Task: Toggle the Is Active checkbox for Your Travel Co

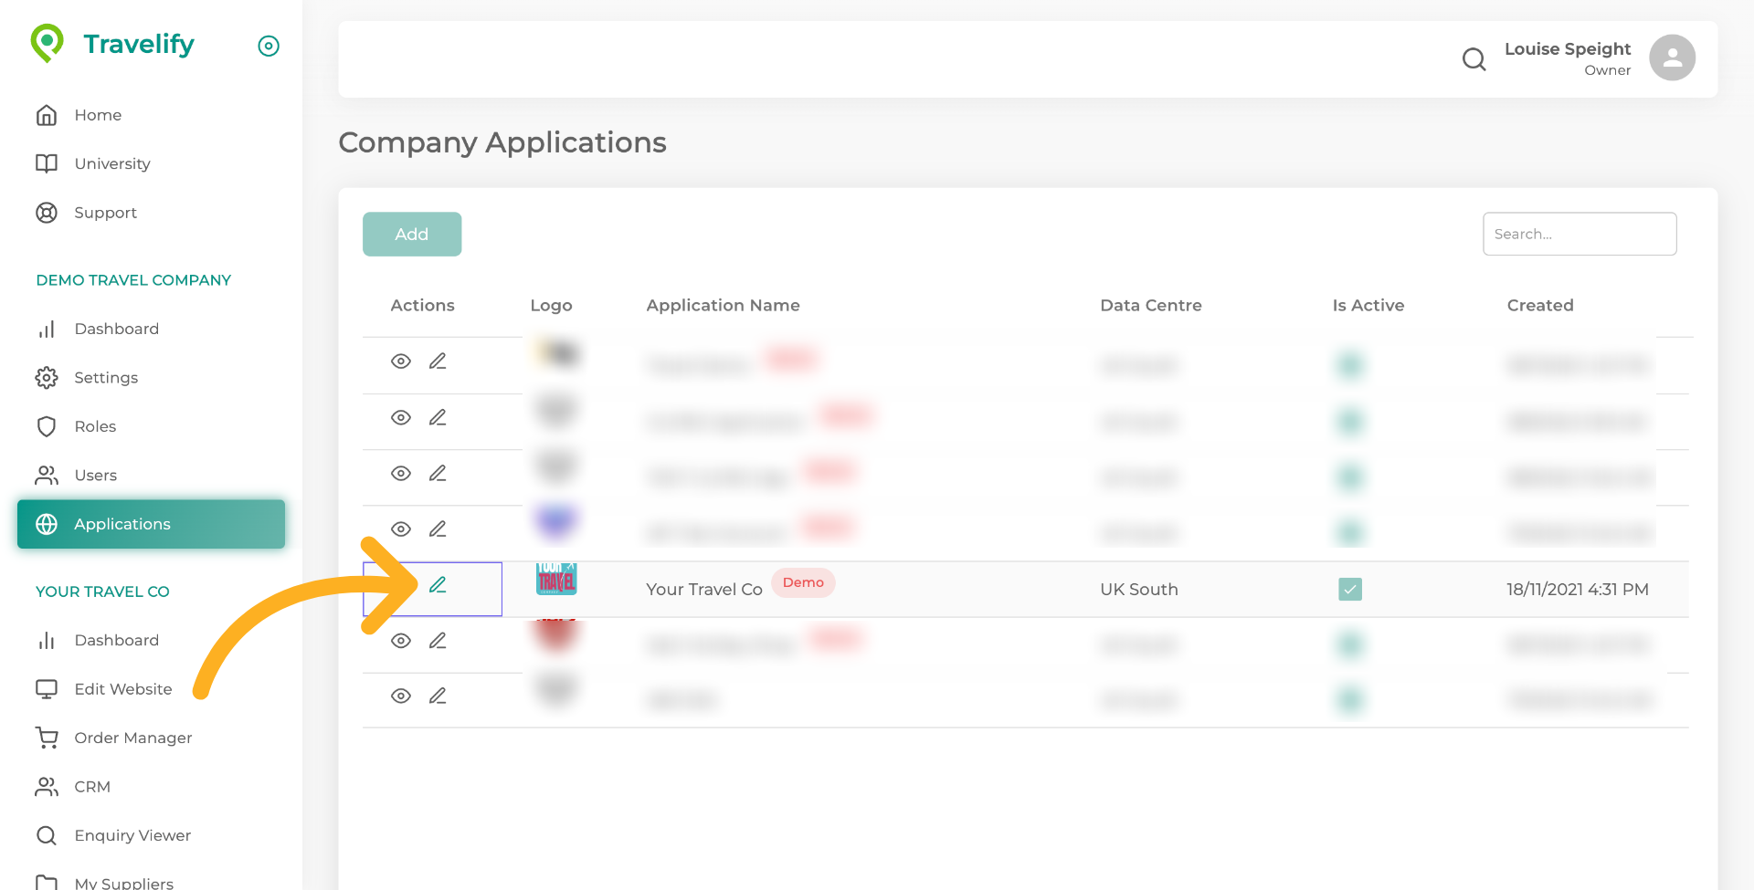Action: click(x=1349, y=589)
